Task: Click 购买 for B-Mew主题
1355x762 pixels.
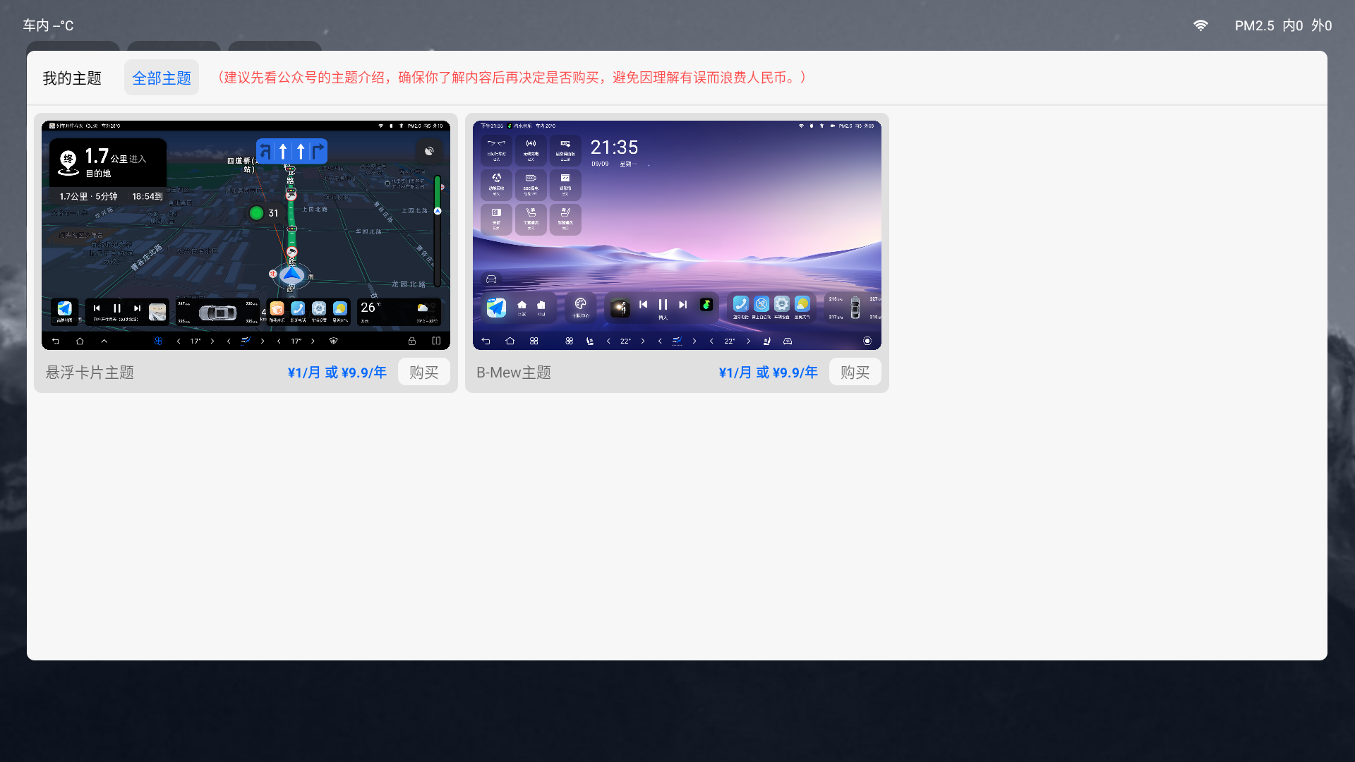Action: point(855,372)
